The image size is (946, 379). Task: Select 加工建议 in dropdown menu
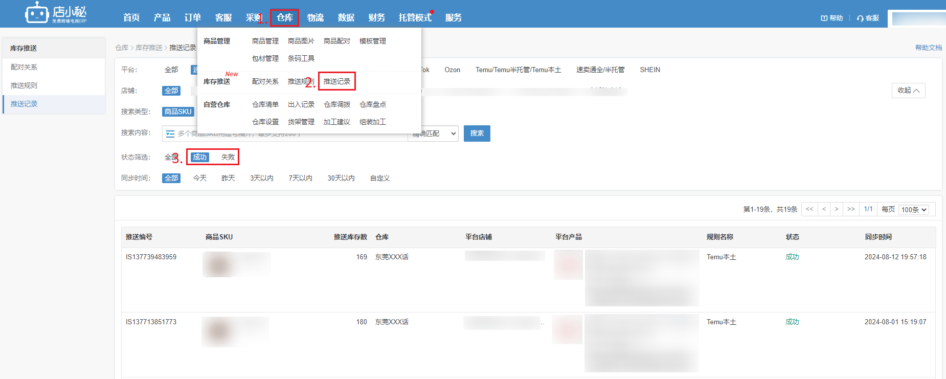pos(337,122)
